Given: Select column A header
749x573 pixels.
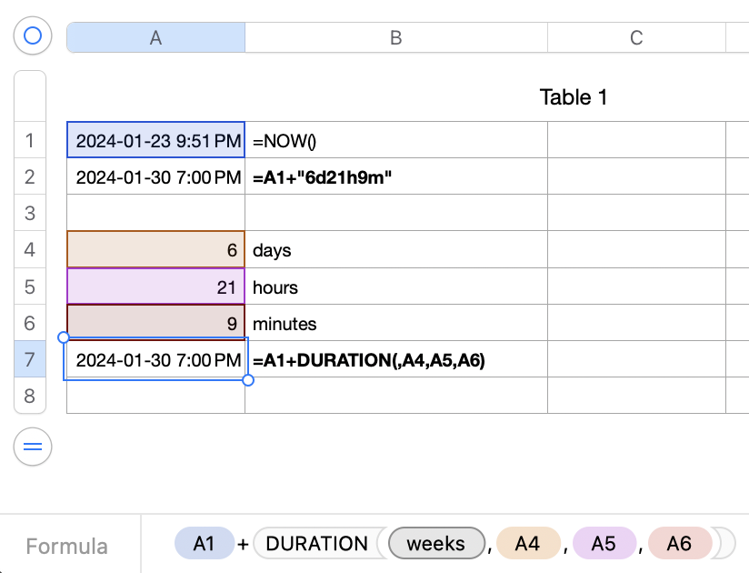Looking at the screenshot, I should coord(155,37).
